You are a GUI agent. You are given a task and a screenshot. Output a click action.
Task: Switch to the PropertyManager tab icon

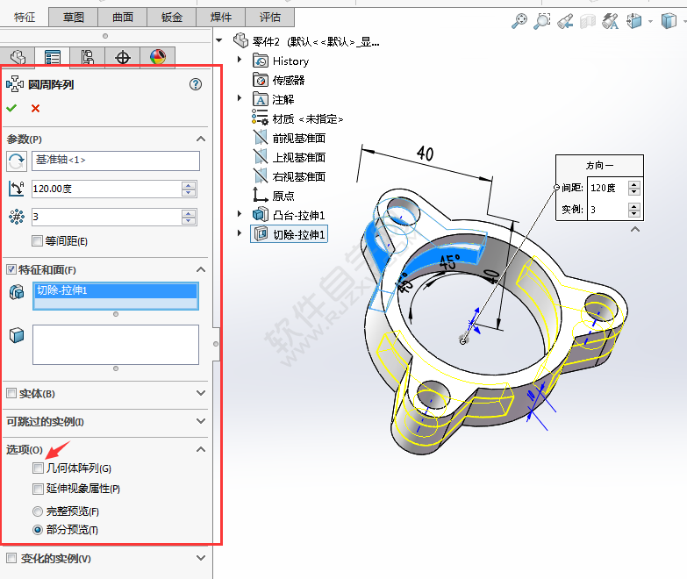(53, 57)
